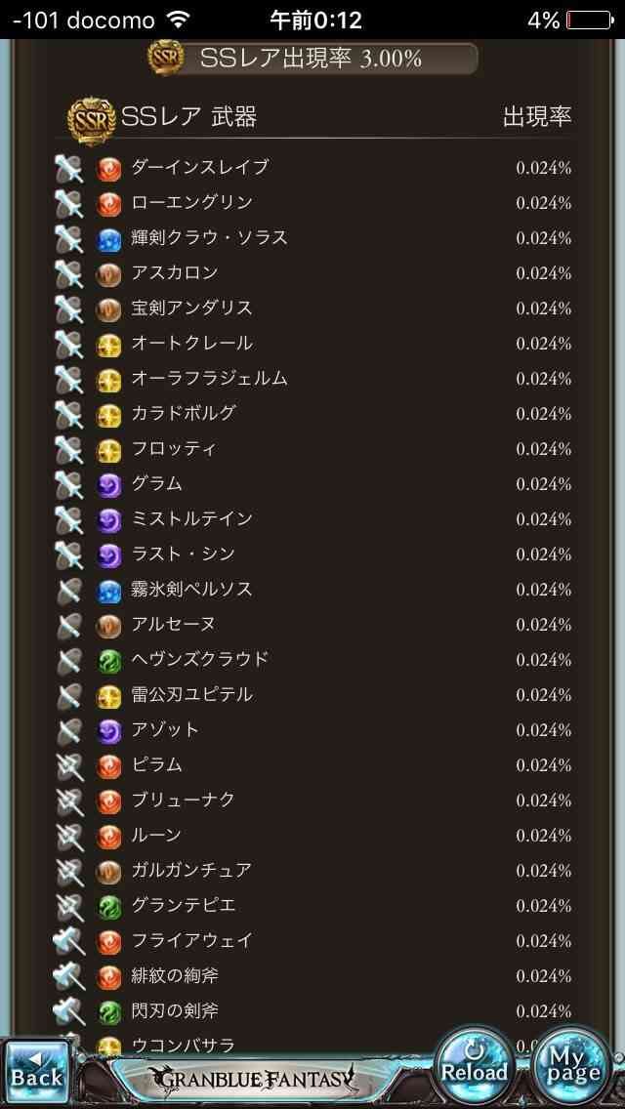Select the ガルガンチュア weapon entry

(312, 871)
